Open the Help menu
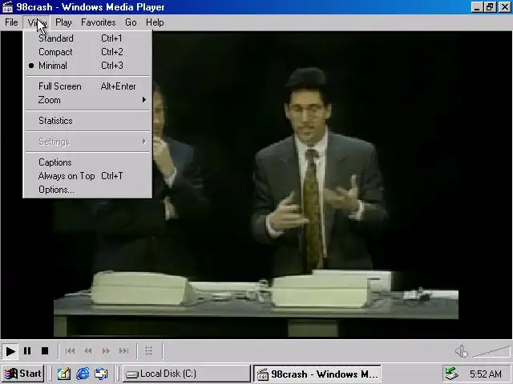This screenshot has height=384, width=513. pos(155,22)
